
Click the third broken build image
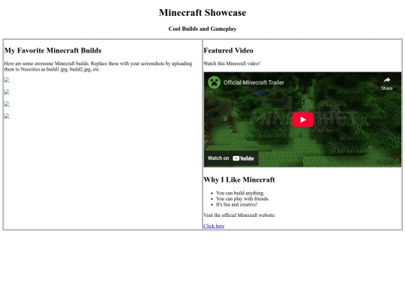(7, 104)
